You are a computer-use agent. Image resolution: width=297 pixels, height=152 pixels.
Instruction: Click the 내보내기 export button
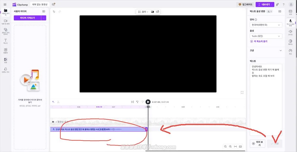click(264, 4)
